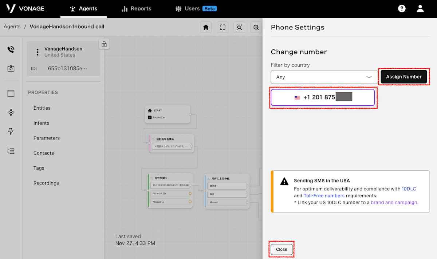Switch to the Reports tab
This screenshot has width=437, height=259.
coord(136,8)
